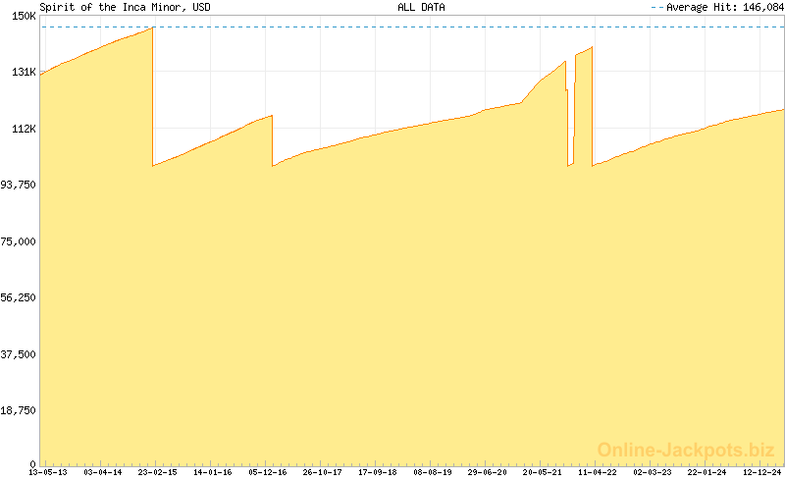785x481 pixels.
Task: Click the 37,500 y-axis label
Action: point(19,354)
